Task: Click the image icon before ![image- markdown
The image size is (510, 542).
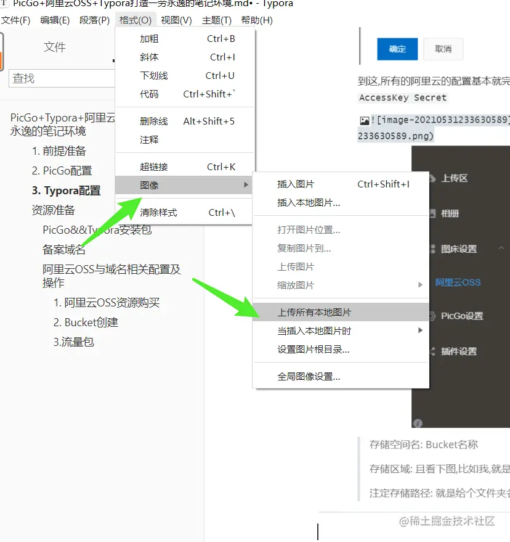Action: [x=364, y=121]
